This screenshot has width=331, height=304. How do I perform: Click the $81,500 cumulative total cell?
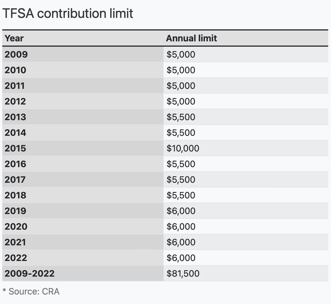pos(183,273)
